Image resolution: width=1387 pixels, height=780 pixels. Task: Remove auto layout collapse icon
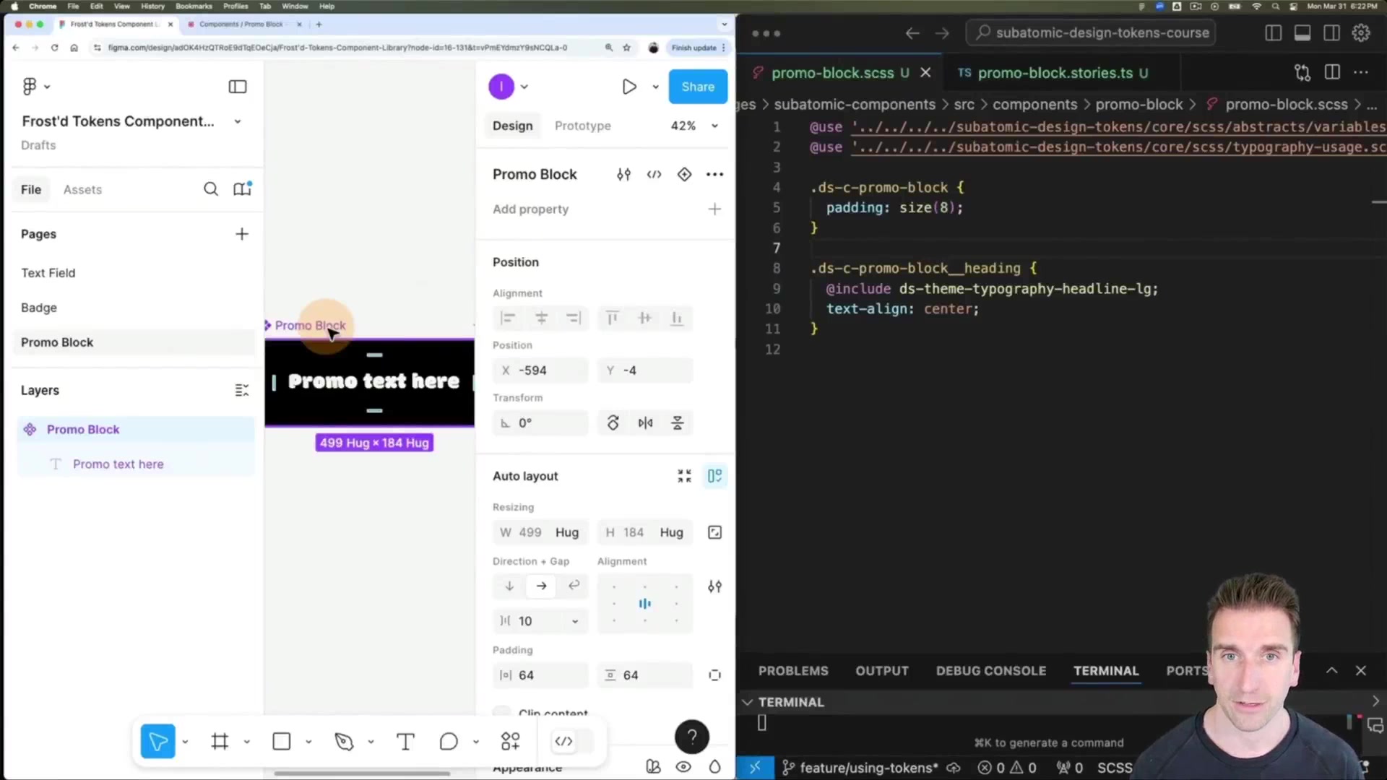click(x=684, y=476)
